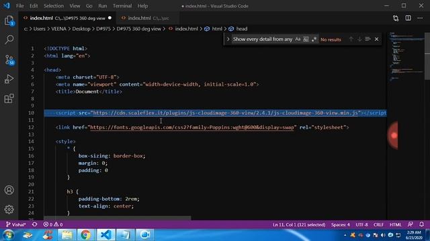This screenshot has width=430, height=241.
Task: Click the index.html breadcrumb item
Action: pyautogui.click(x=186, y=29)
